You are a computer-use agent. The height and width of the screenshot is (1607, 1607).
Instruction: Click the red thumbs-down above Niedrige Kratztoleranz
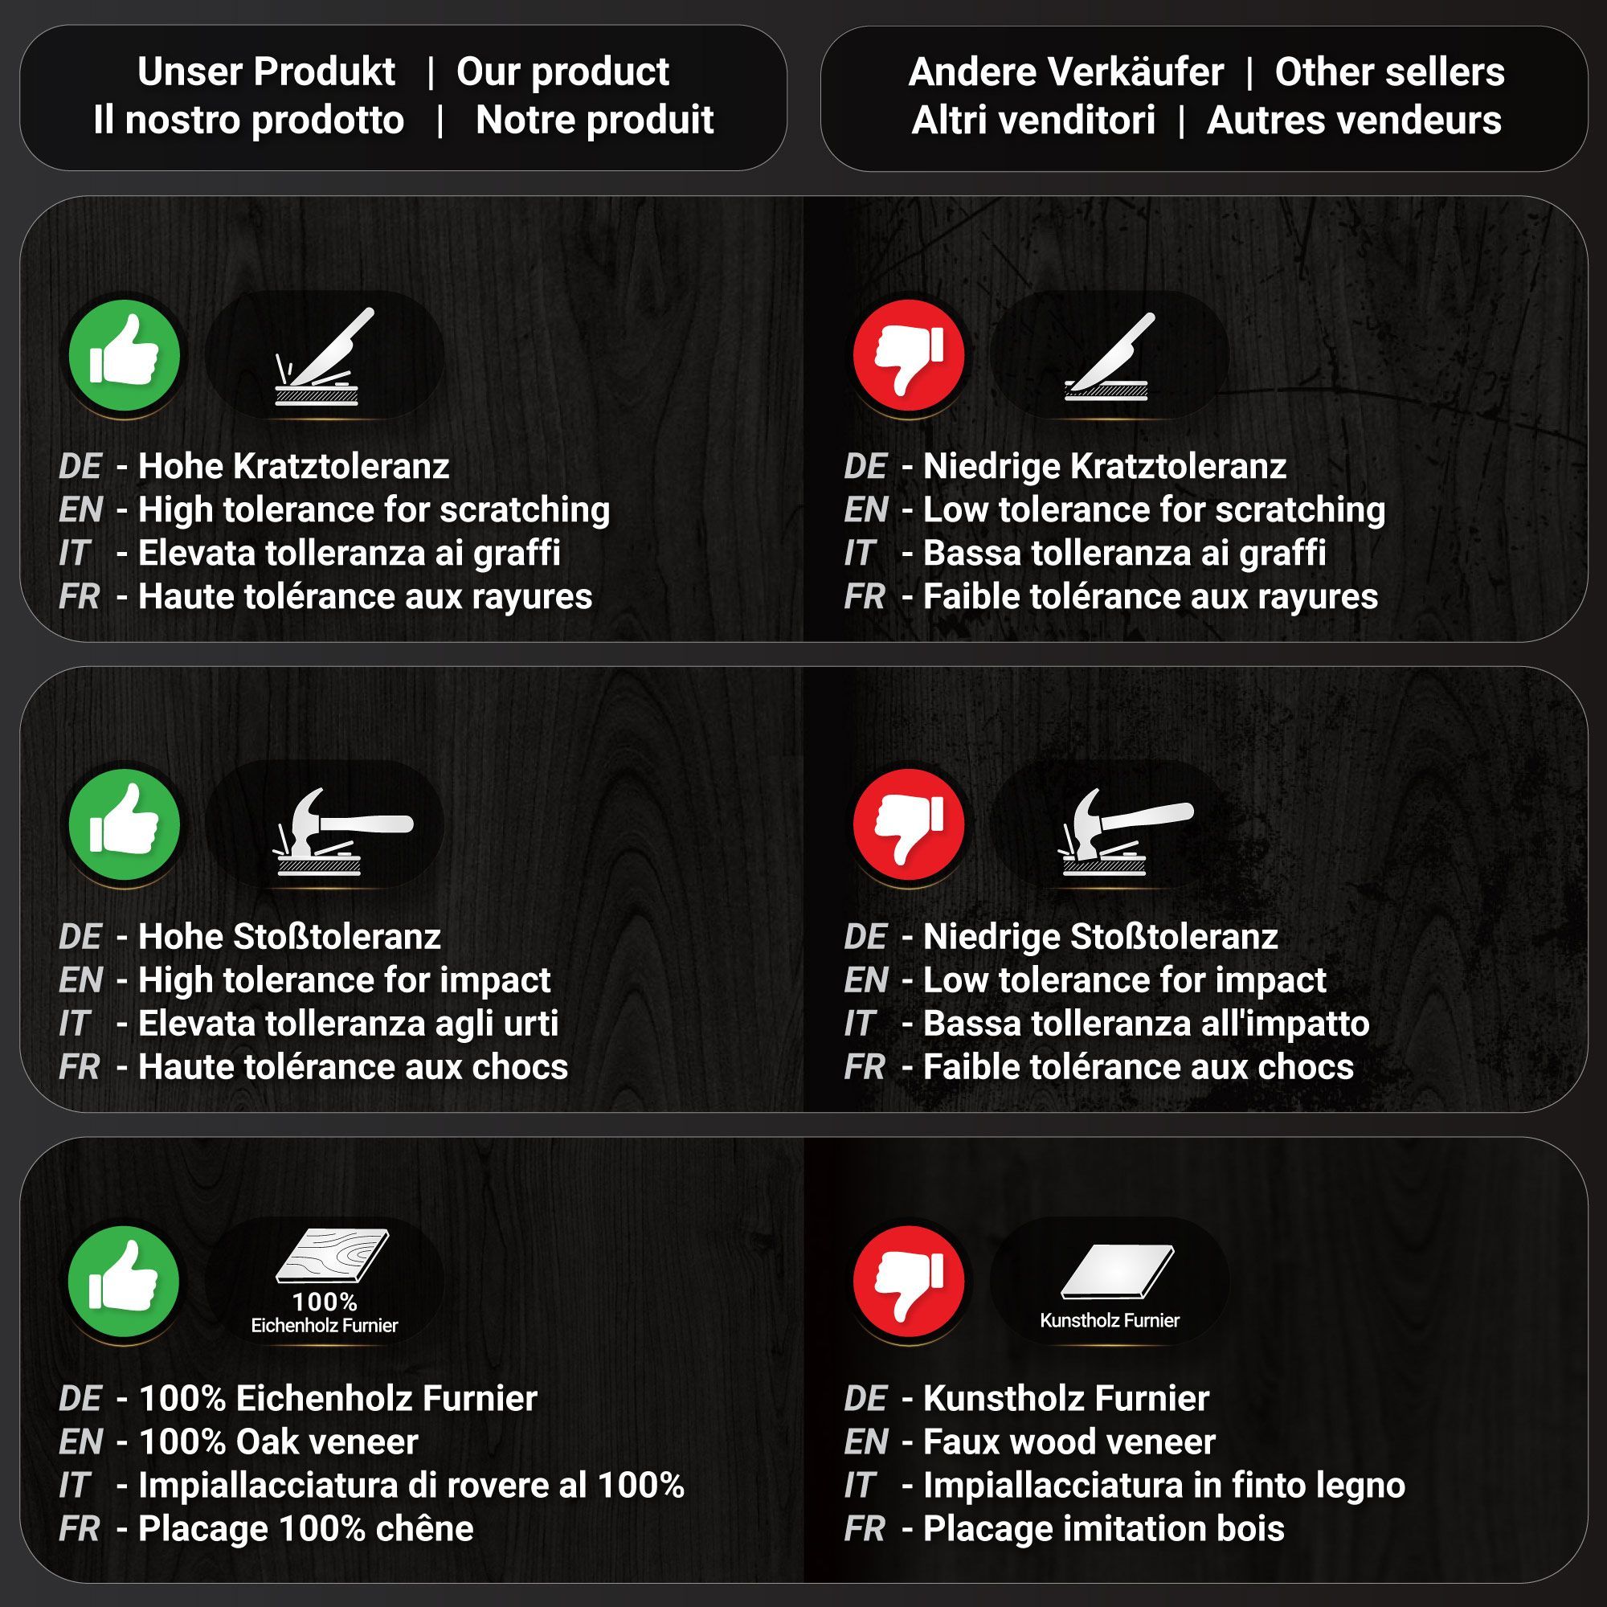coord(909,355)
